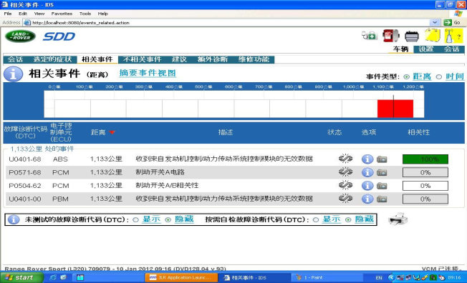Open the Favorites menu
This screenshot has width=467, height=283.
[62, 14]
